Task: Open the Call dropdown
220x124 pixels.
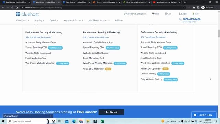Action: tap(169, 14)
